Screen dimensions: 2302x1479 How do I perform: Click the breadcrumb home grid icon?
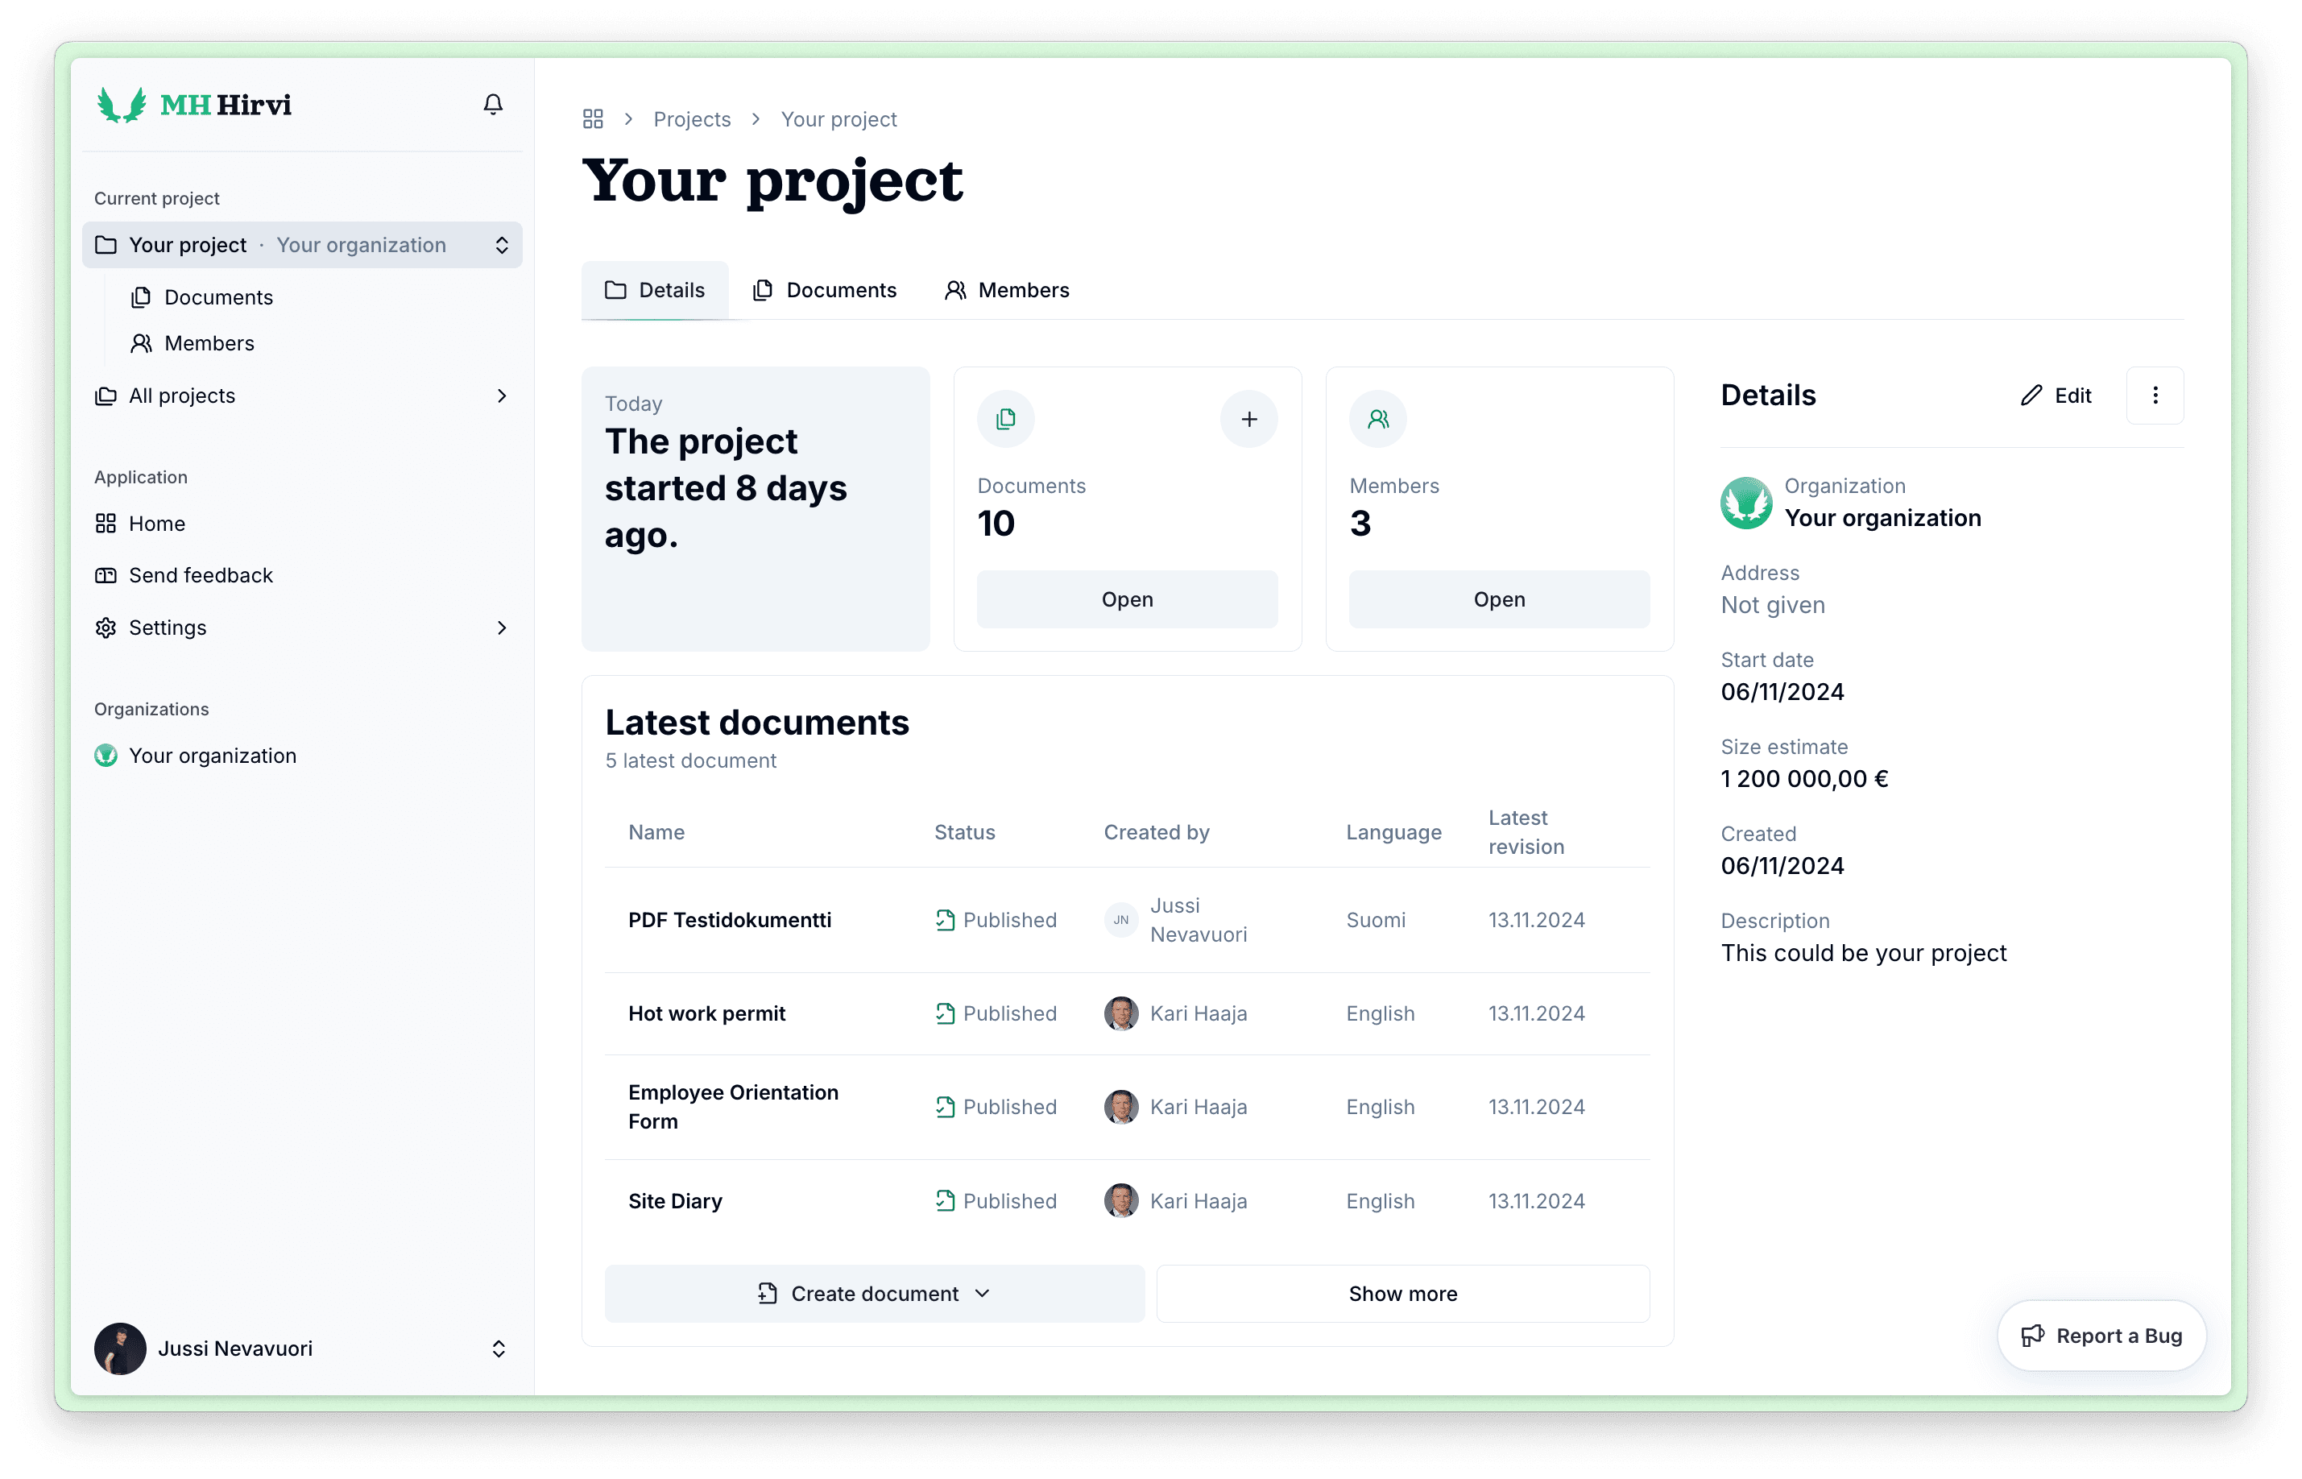click(x=592, y=119)
